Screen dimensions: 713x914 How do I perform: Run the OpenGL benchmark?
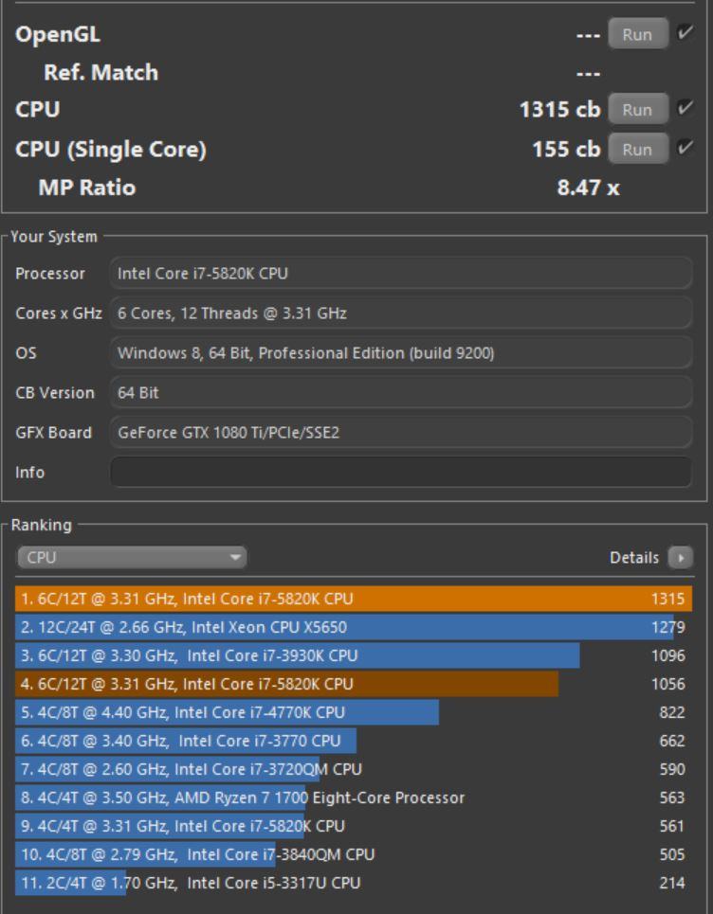click(x=637, y=34)
